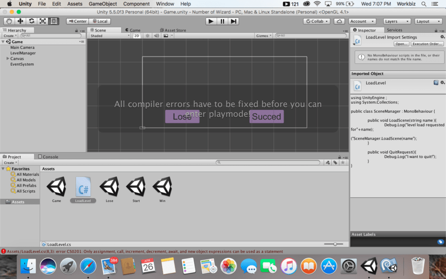Click All Materials favorite search

(x=25, y=174)
